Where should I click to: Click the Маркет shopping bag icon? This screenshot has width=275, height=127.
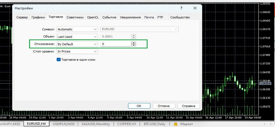tap(175, 124)
